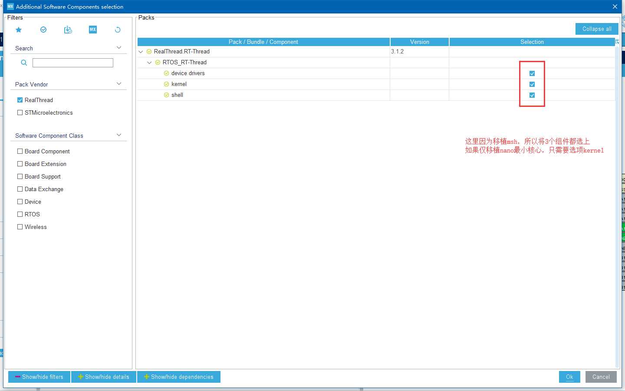This screenshot has width=625, height=391.
Task: Deselect the shell component checkbox
Action: (532, 95)
